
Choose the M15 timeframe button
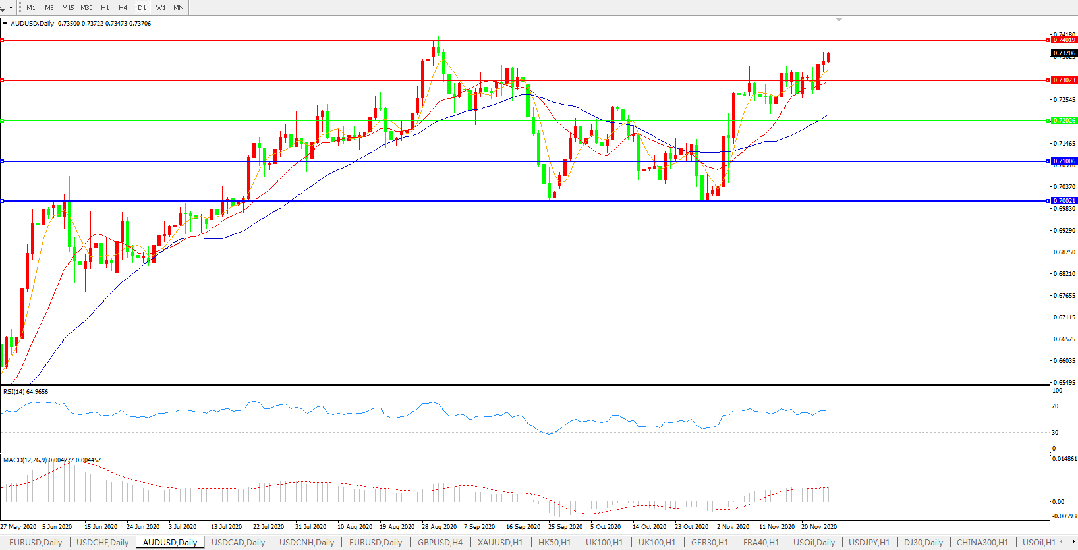pyautogui.click(x=68, y=8)
